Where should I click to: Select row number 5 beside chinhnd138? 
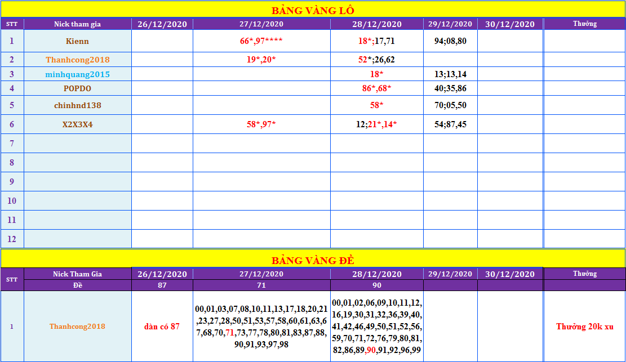pyautogui.click(x=12, y=105)
